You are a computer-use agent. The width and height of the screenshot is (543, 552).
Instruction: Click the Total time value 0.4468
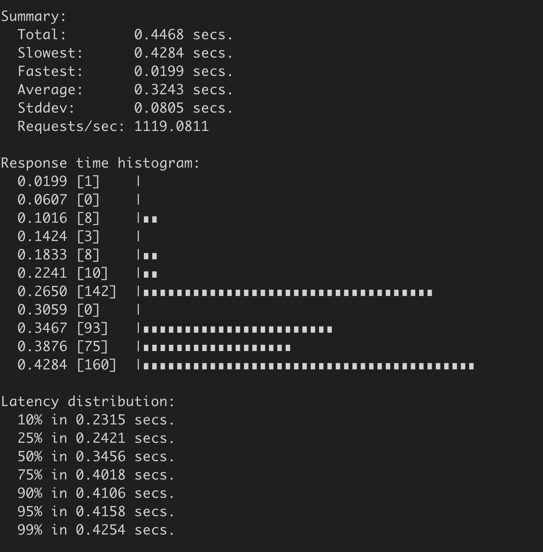click(x=158, y=35)
